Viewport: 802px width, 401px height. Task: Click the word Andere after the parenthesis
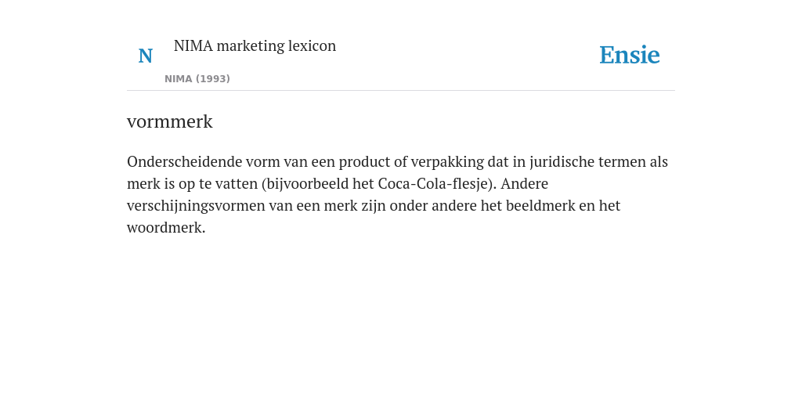[x=524, y=183]
